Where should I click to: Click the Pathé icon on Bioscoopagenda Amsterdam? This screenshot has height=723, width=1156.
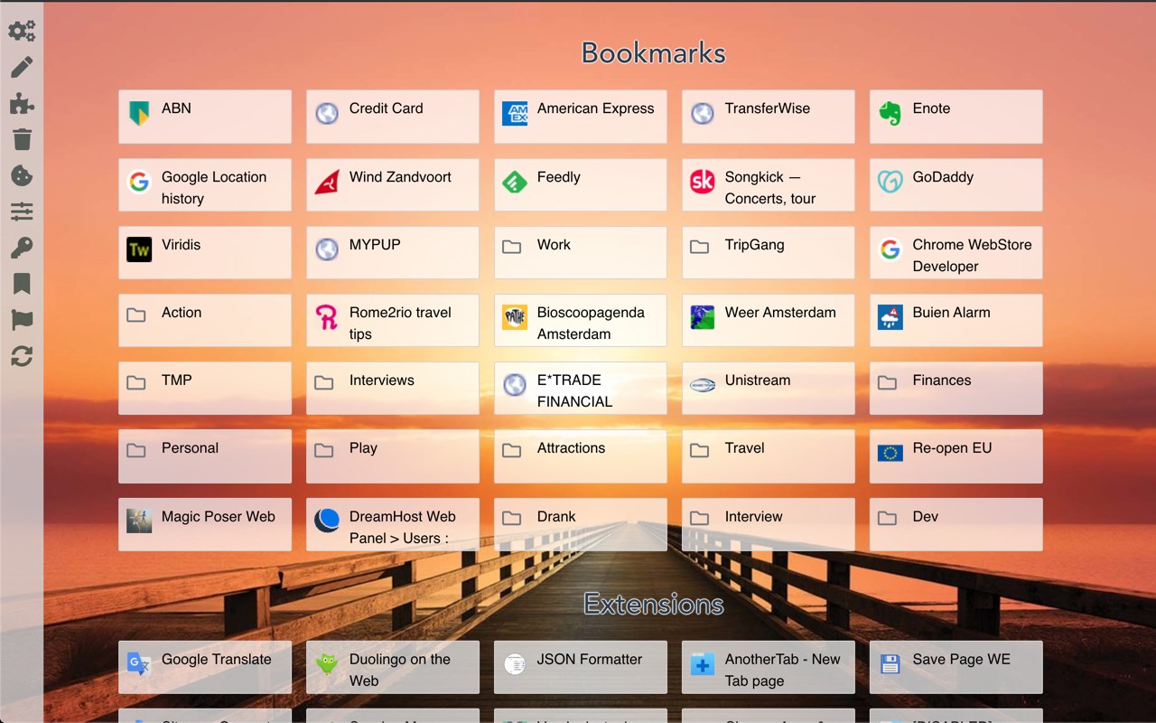coord(515,317)
